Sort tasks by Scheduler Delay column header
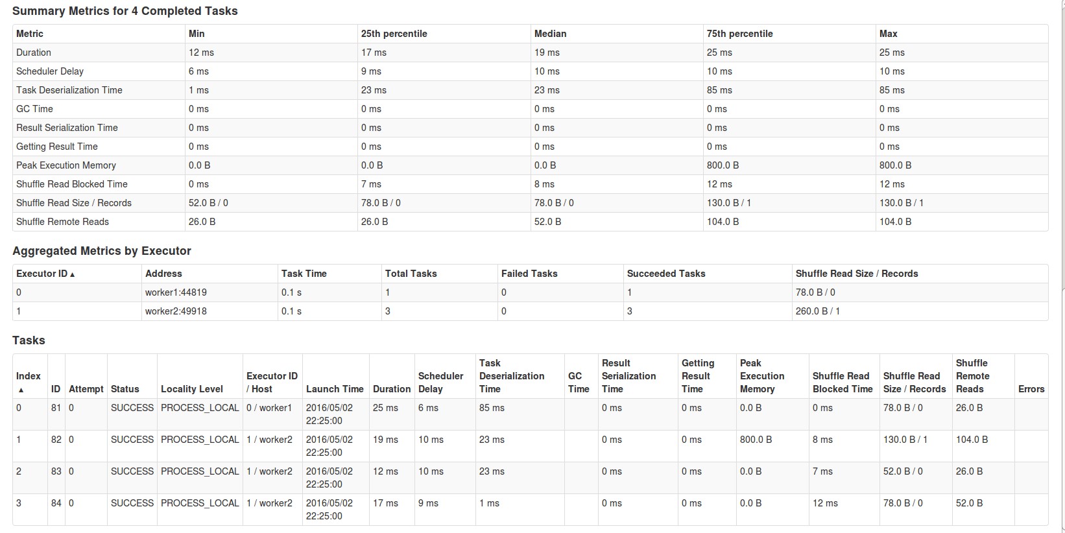Viewport: 1065px width, 533px height. [441, 383]
